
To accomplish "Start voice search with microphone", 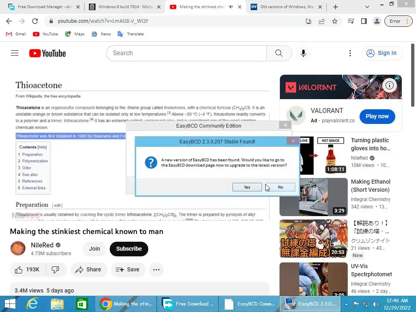I will 303,53.
